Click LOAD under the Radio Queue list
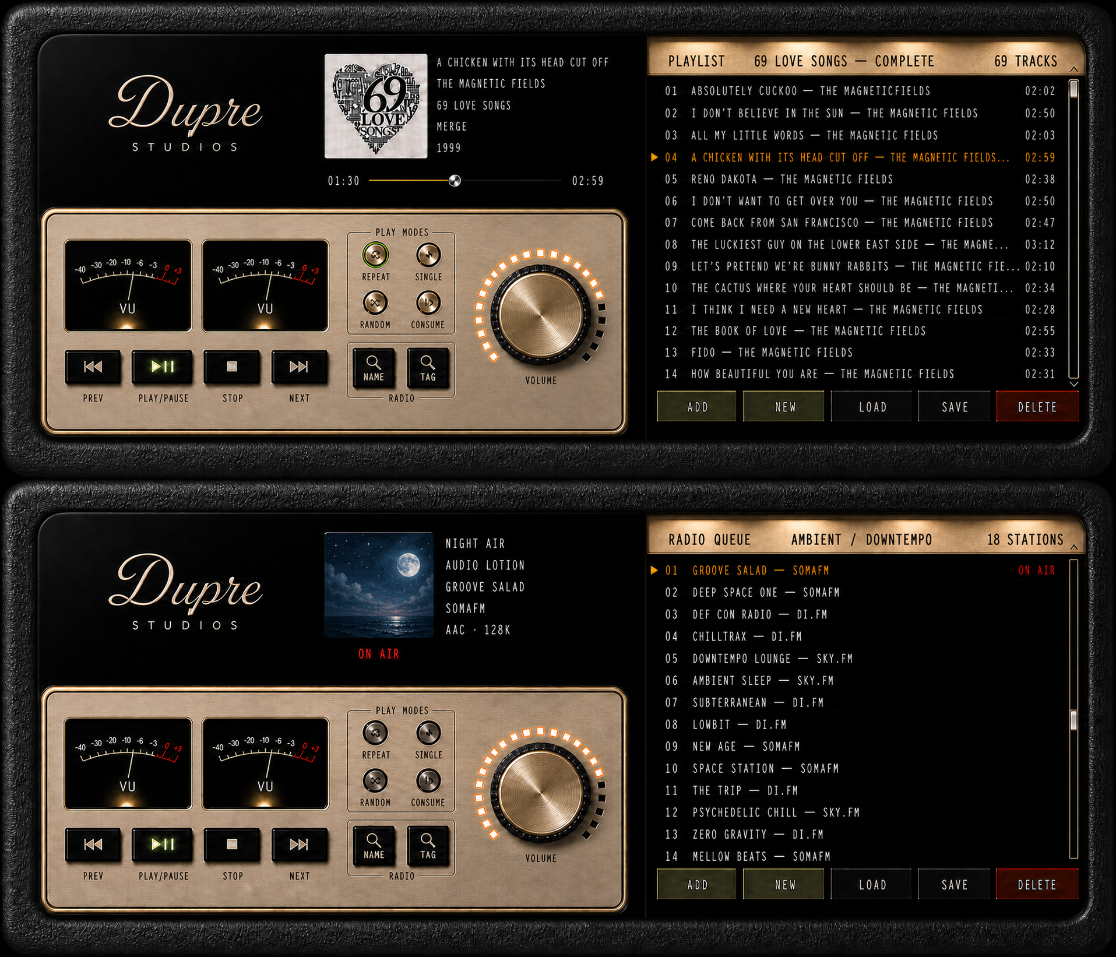1116x957 pixels. pos(872,885)
